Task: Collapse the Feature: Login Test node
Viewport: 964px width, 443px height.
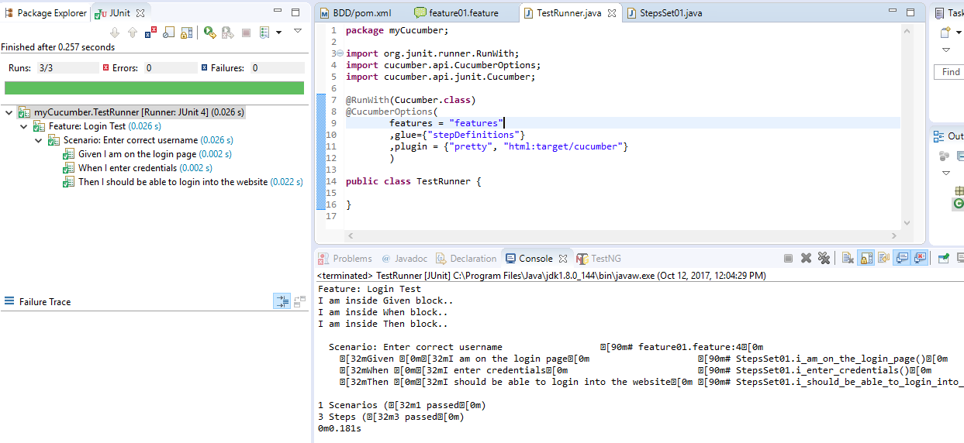Action: pyautogui.click(x=24, y=126)
